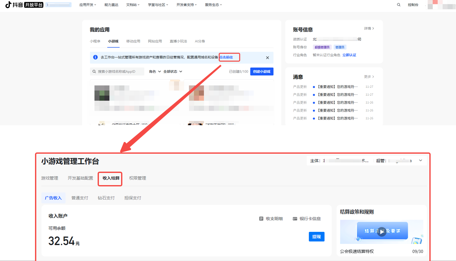The width and height of the screenshot is (456, 261).
Task: Click the 收支明细 list icon
Action: coord(261,219)
